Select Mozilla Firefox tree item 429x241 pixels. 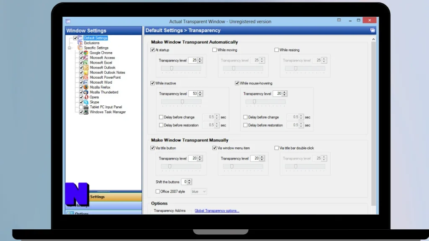coord(100,87)
